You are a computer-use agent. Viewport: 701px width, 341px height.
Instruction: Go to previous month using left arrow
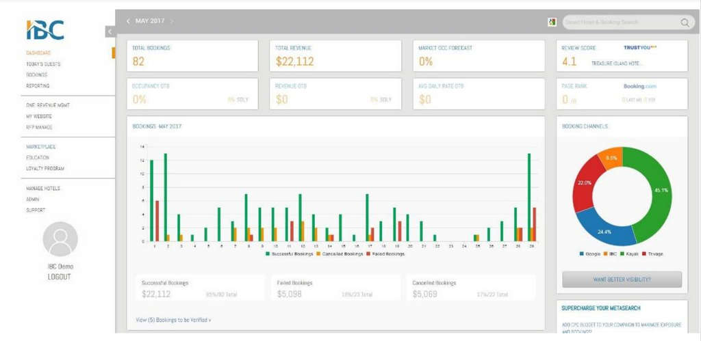[x=128, y=21]
